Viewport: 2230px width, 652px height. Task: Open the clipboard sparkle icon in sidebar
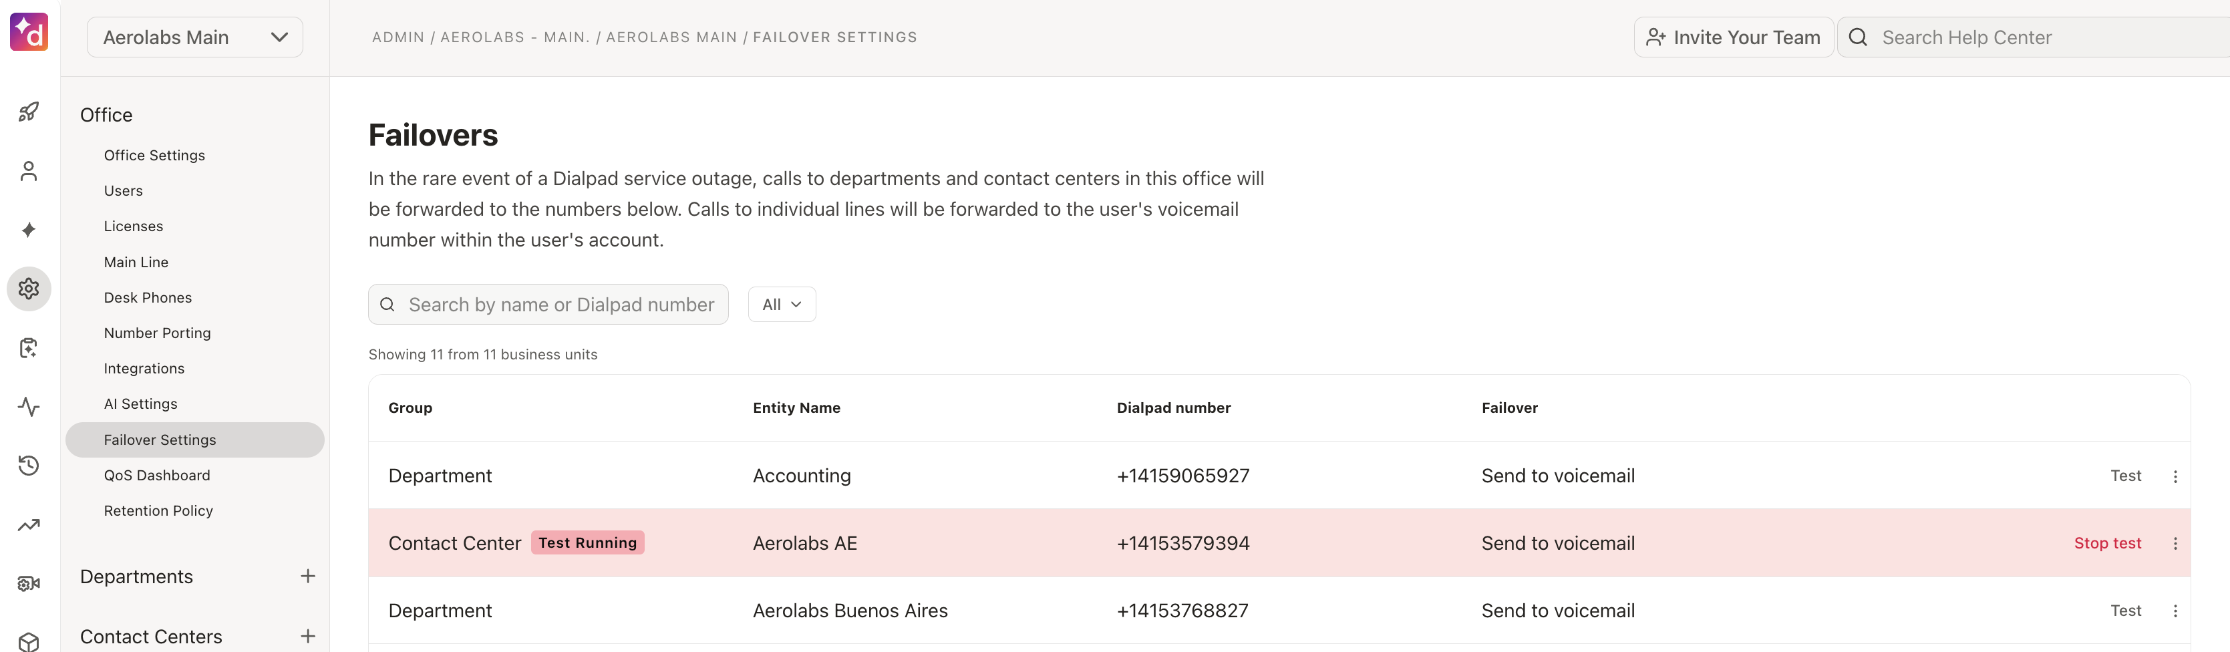point(29,348)
